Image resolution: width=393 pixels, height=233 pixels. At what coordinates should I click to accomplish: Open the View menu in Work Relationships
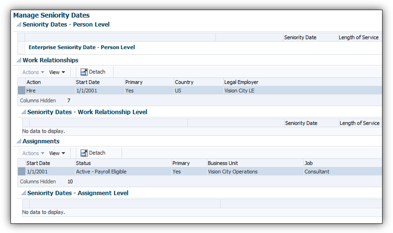point(57,72)
